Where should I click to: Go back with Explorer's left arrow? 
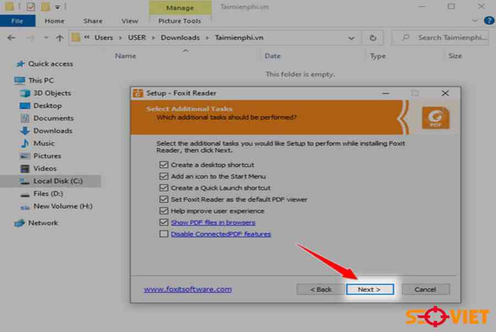pos(12,38)
